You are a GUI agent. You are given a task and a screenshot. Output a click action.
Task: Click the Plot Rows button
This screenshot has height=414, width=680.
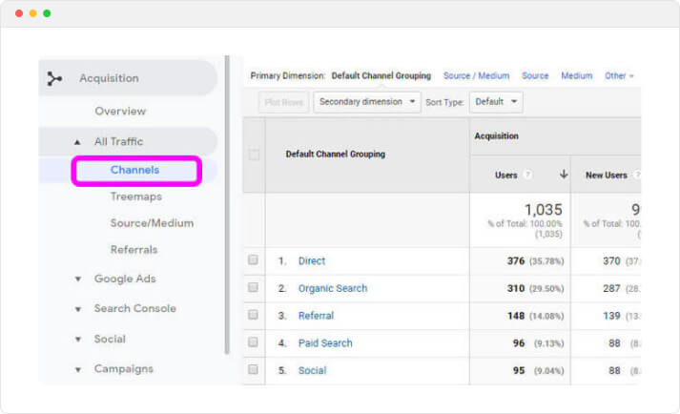(283, 102)
